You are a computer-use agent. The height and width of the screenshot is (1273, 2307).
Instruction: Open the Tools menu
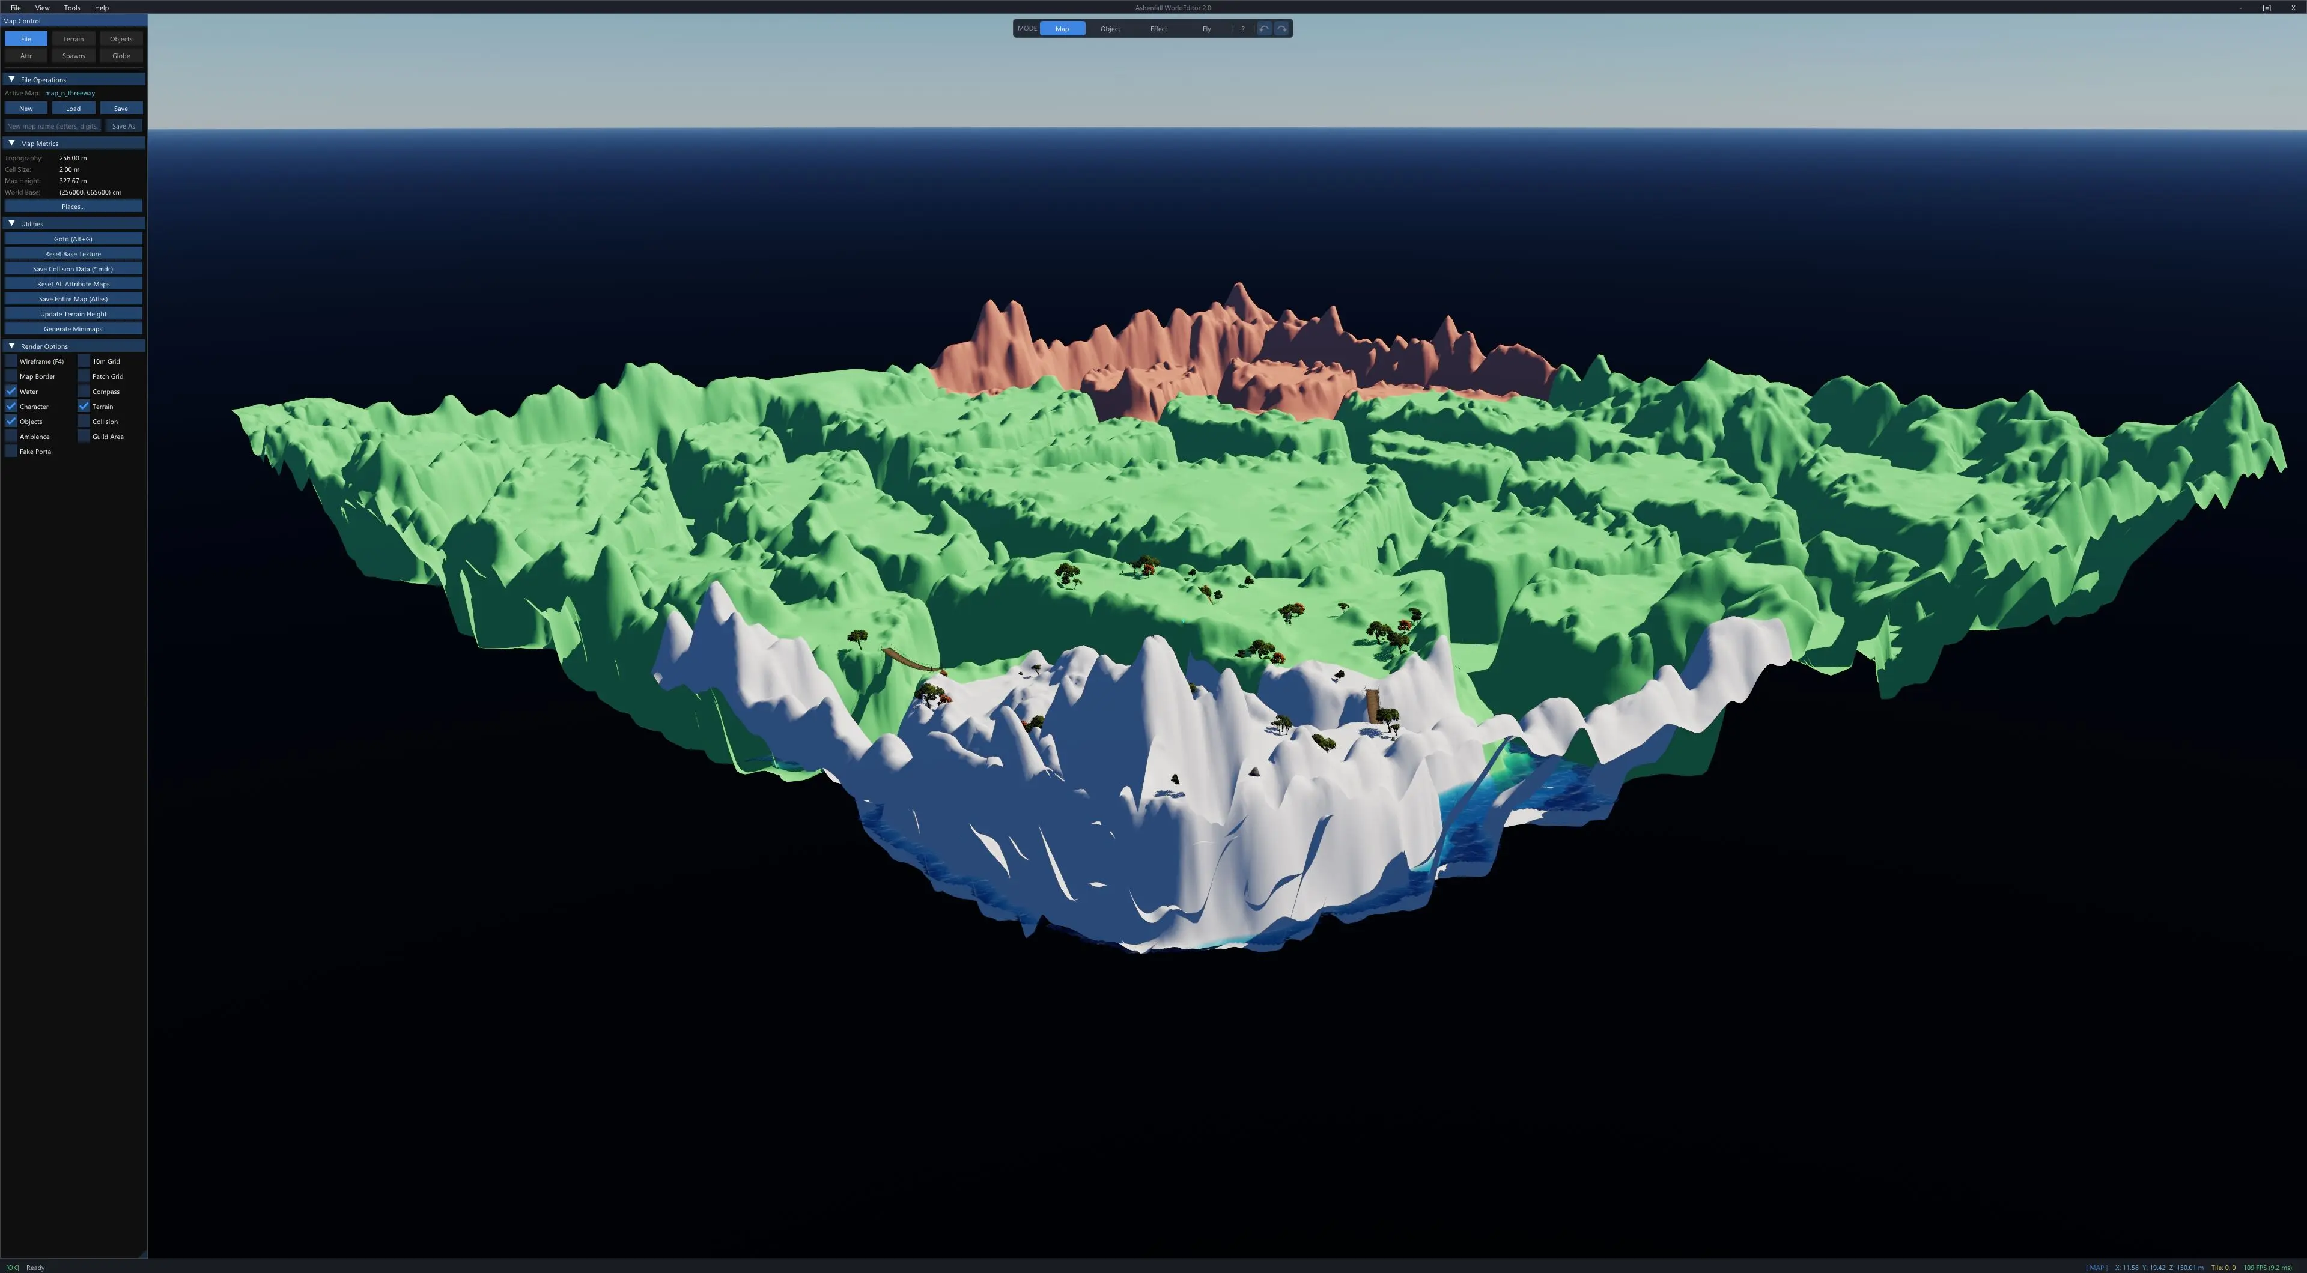pyautogui.click(x=71, y=8)
